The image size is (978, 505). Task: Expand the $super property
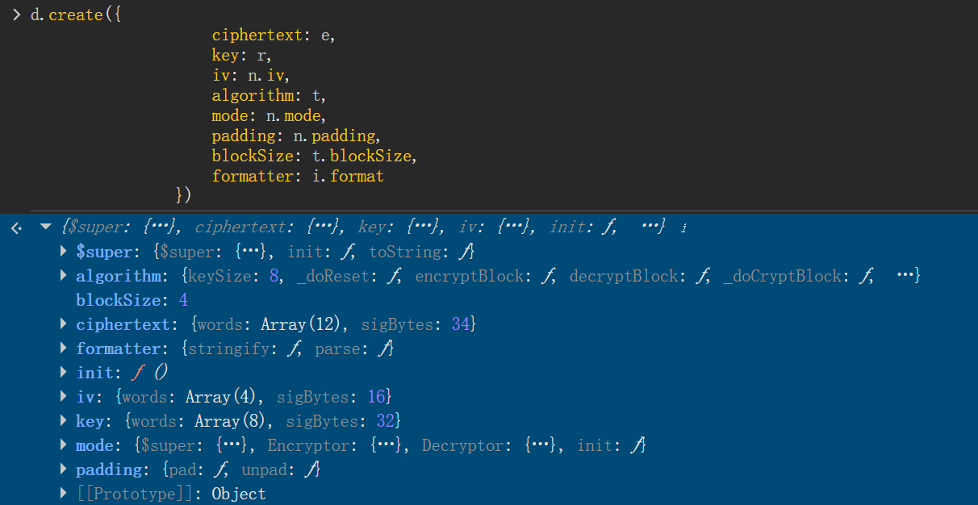click(64, 252)
